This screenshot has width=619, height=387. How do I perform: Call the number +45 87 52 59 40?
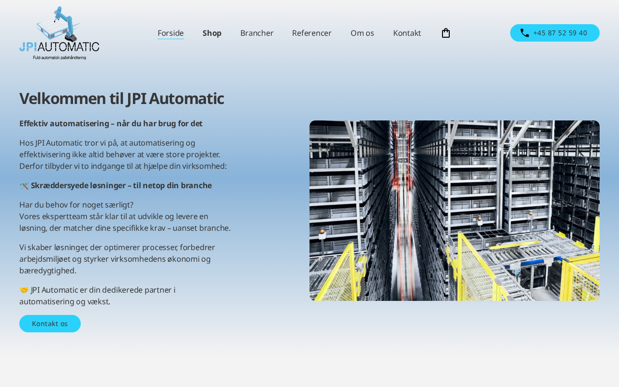pos(560,33)
